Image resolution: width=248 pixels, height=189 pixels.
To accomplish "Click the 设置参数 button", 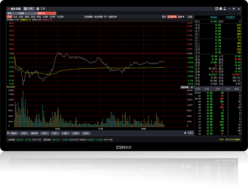I will (184, 87).
